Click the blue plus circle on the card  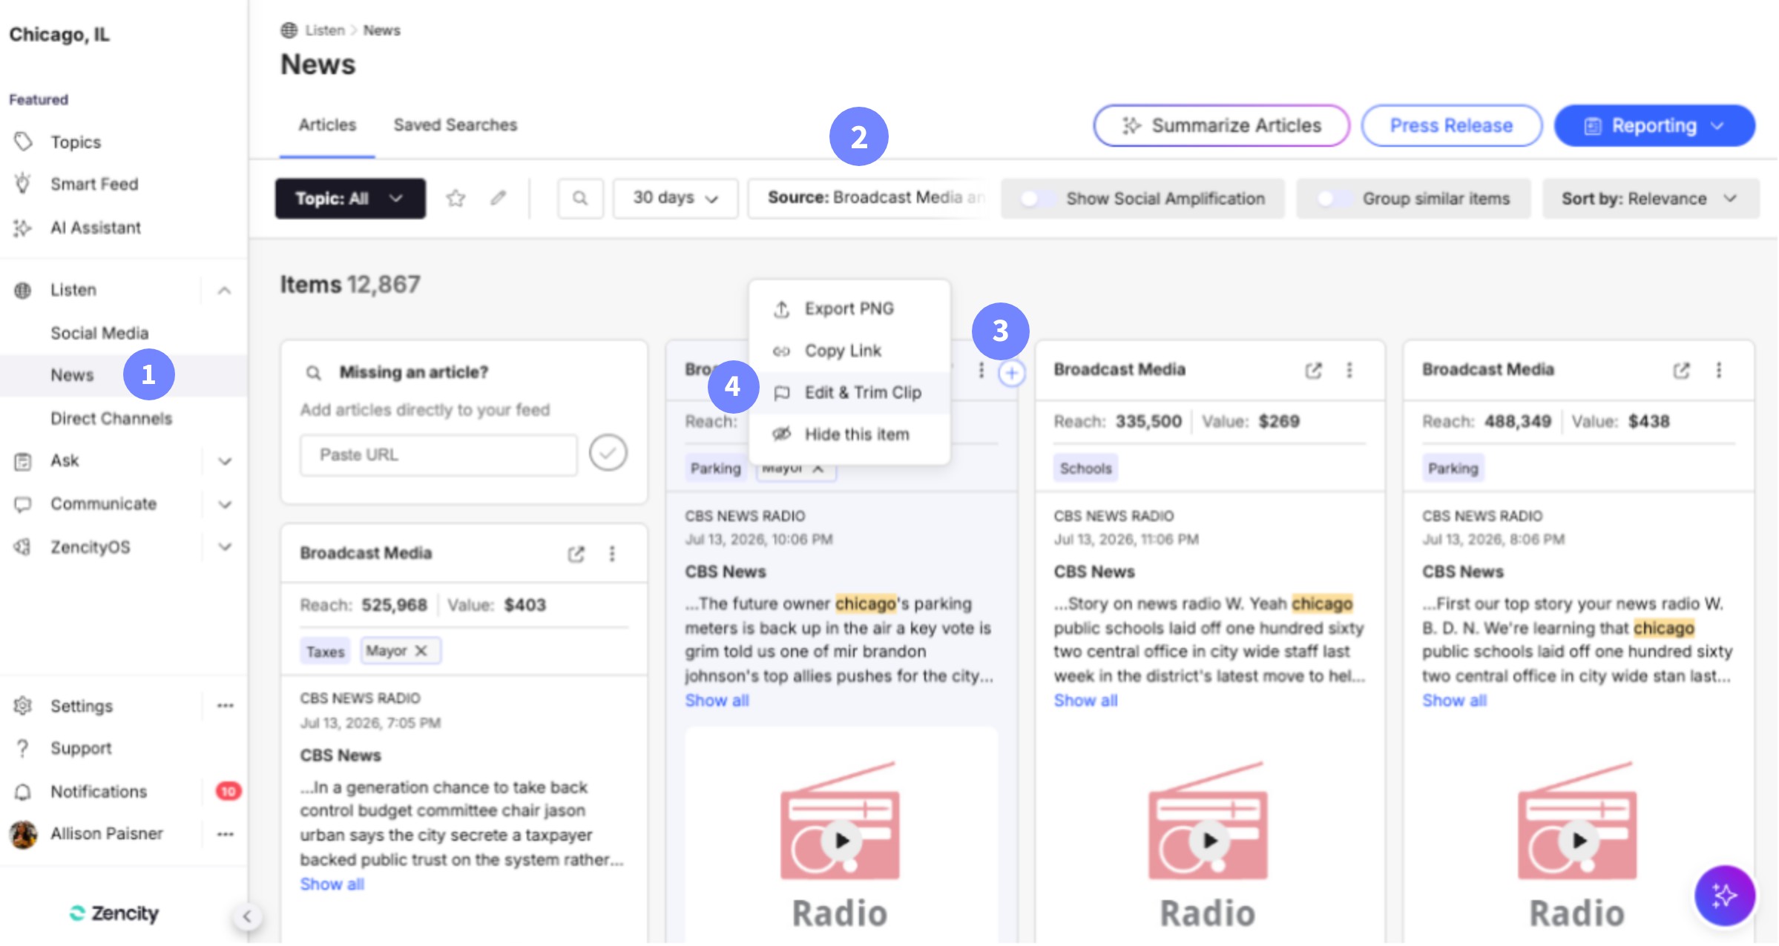(1011, 373)
